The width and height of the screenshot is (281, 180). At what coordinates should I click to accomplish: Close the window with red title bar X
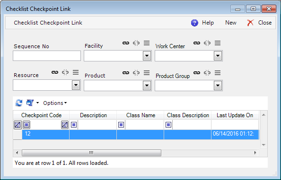click(x=269, y=9)
